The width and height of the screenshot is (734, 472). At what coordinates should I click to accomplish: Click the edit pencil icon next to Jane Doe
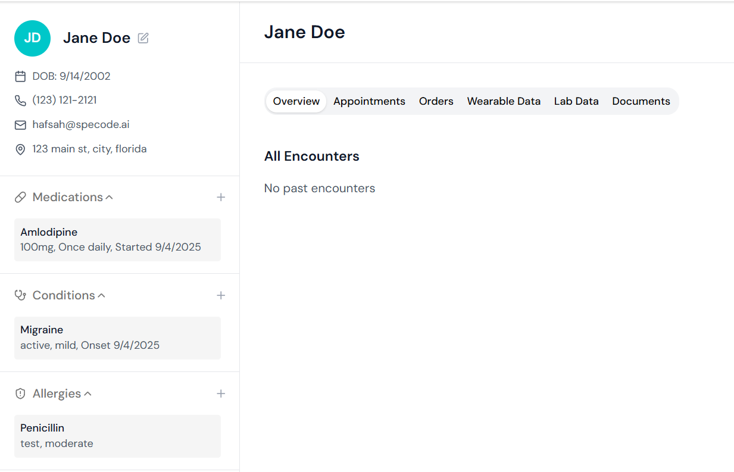point(142,37)
